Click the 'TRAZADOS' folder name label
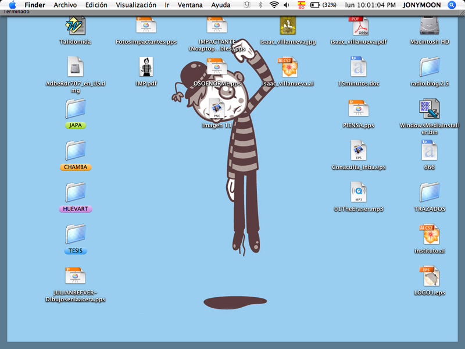Image resolution: width=465 pixels, height=349 pixels. pos(430,209)
